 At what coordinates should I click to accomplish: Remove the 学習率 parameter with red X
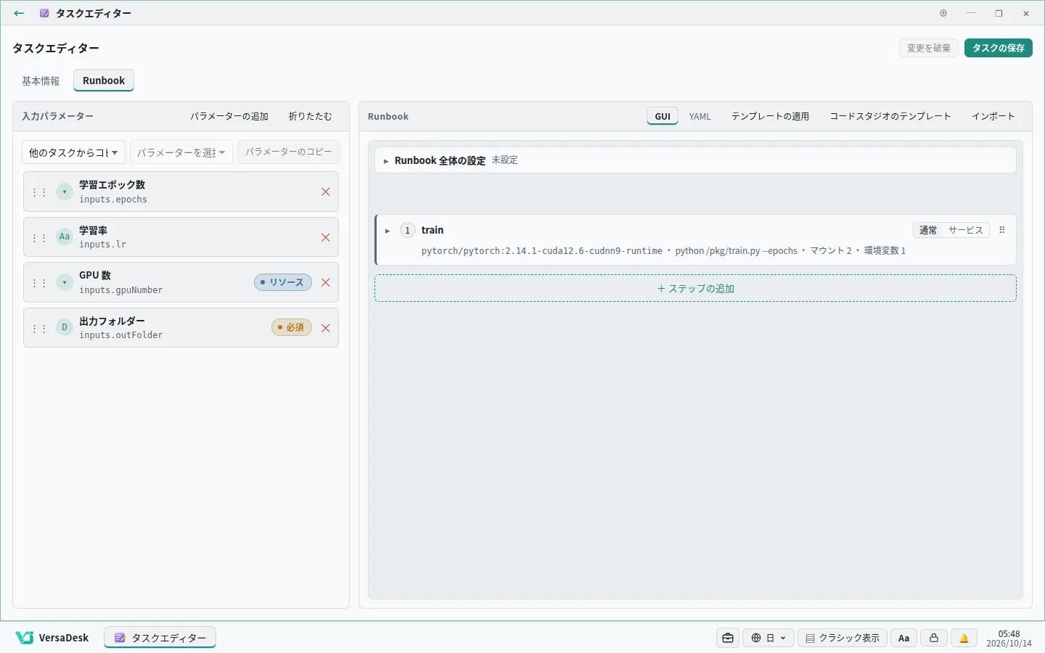pyautogui.click(x=326, y=237)
